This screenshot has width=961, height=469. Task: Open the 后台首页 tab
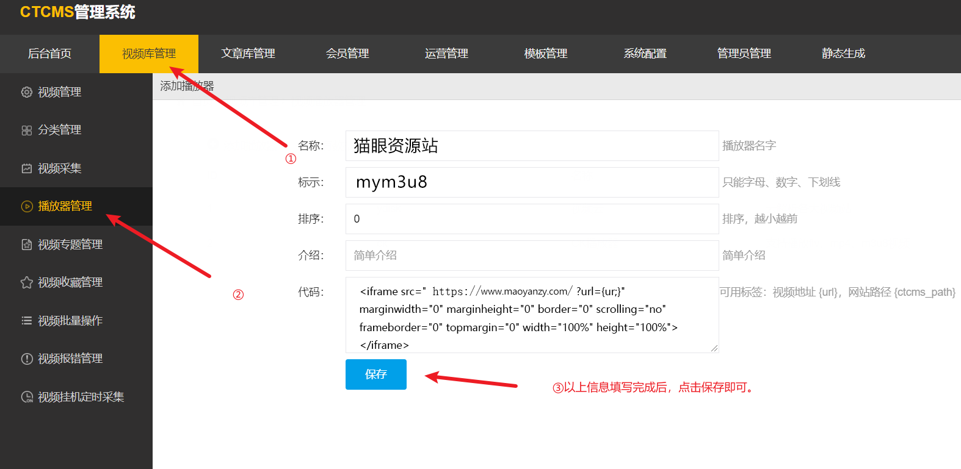pyautogui.click(x=49, y=54)
